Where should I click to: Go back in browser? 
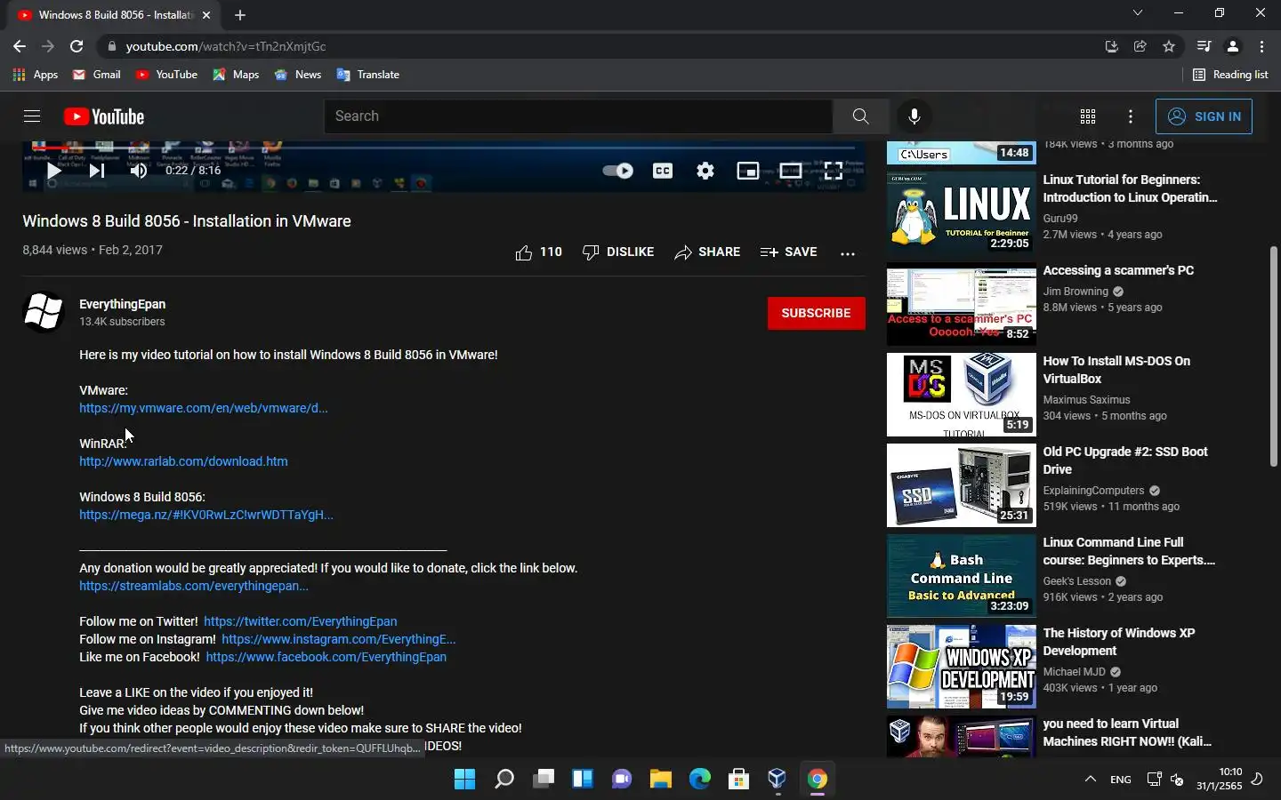[x=20, y=46]
